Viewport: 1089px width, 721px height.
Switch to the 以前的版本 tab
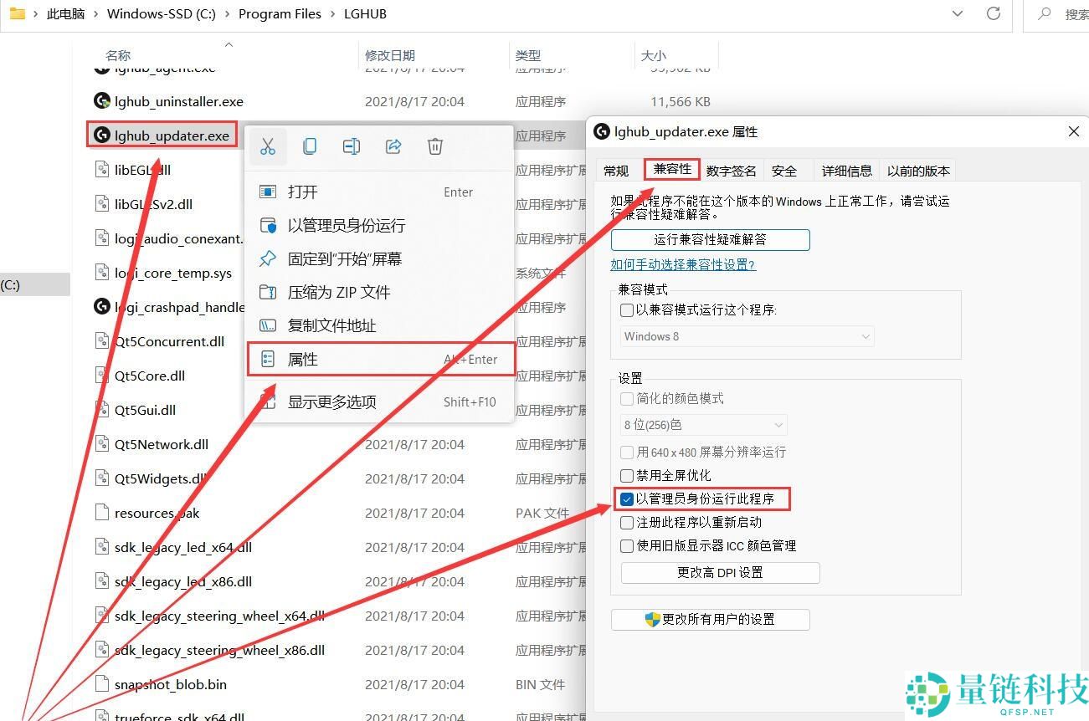pyautogui.click(x=918, y=171)
